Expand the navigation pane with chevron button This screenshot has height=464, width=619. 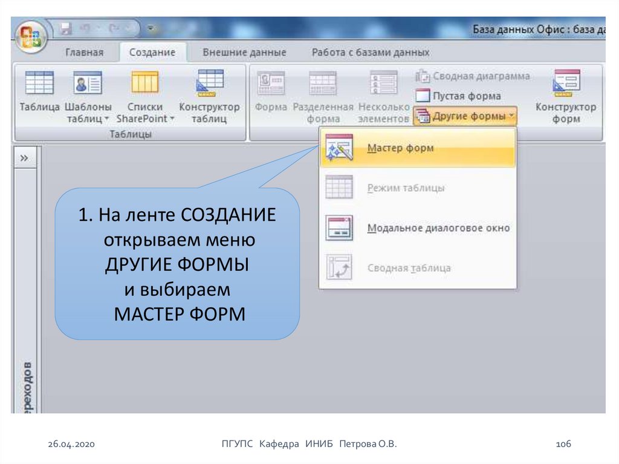24,158
